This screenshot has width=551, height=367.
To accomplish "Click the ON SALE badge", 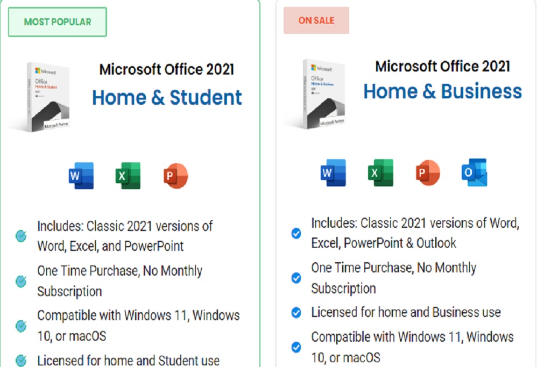I will pos(316,20).
